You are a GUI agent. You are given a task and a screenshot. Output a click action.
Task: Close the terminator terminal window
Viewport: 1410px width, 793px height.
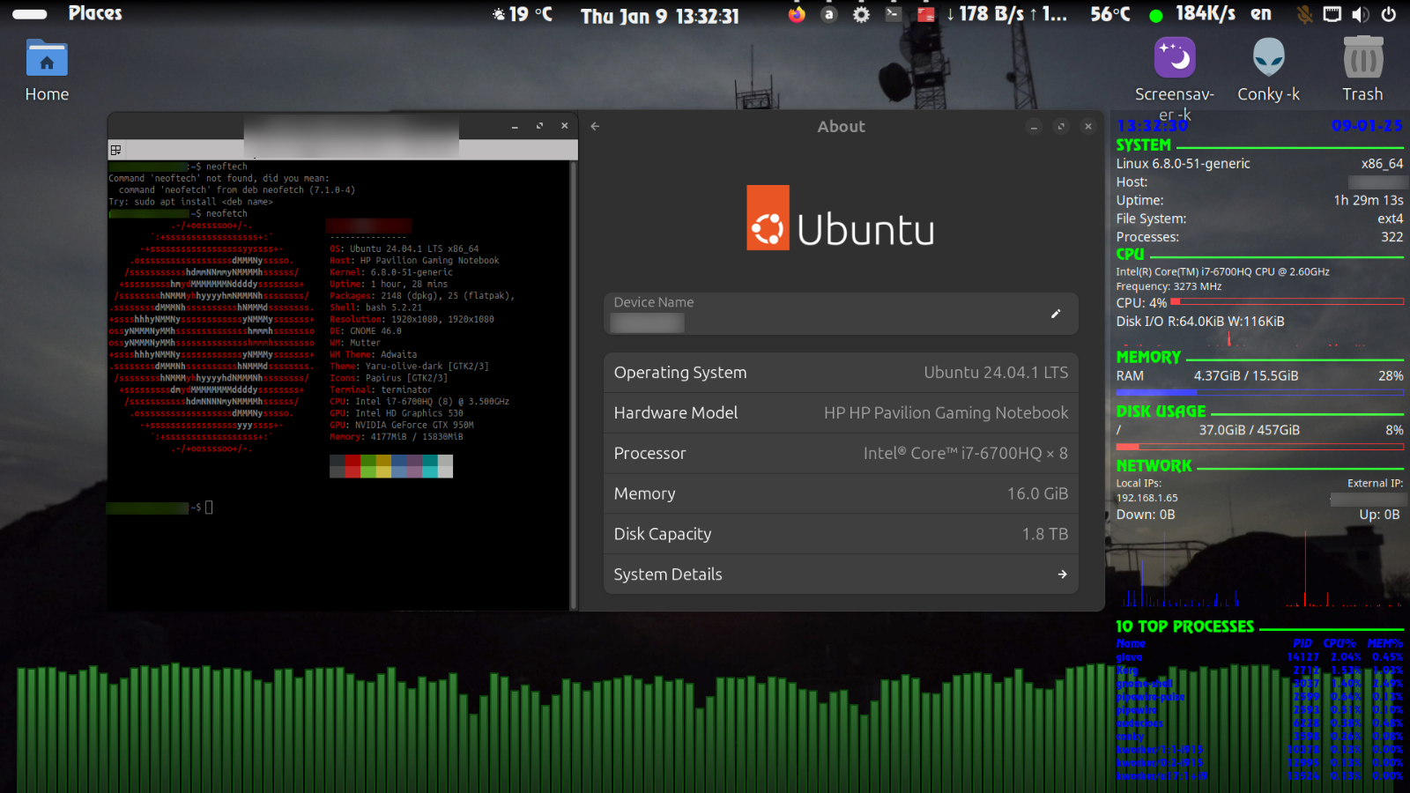[565, 126]
